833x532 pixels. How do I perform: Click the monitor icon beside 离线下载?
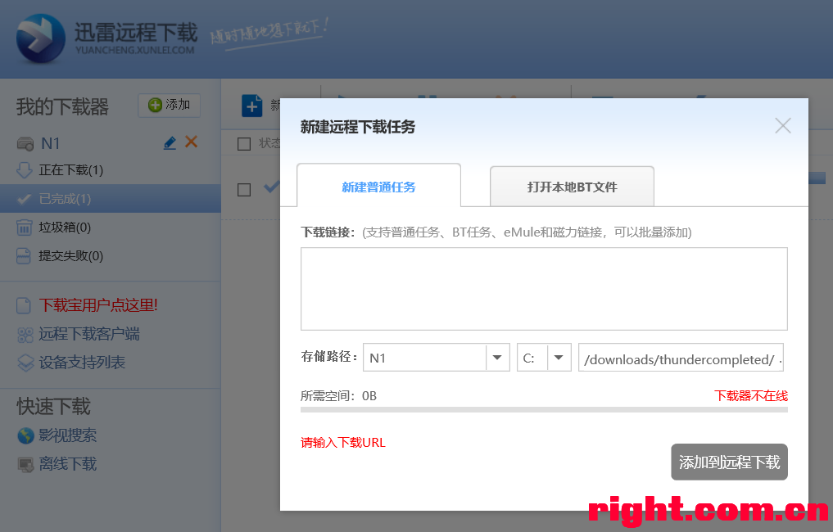[25, 465]
